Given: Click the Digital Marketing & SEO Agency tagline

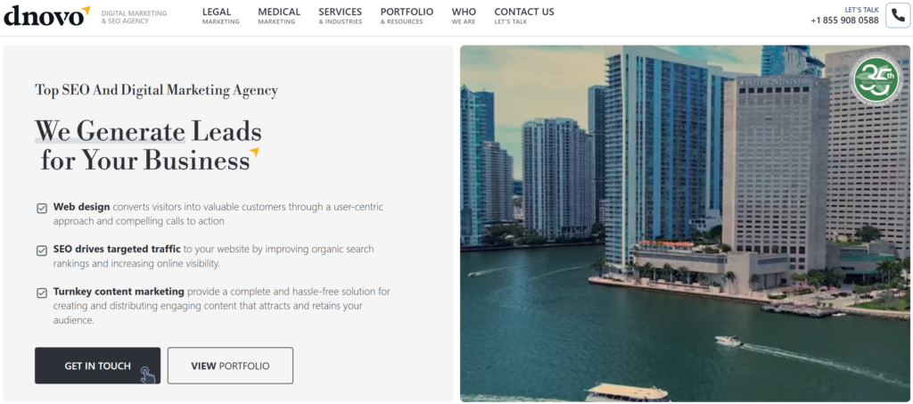Looking at the screenshot, I should click(x=134, y=17).
